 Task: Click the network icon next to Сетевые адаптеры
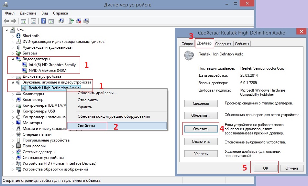(18, 152)
